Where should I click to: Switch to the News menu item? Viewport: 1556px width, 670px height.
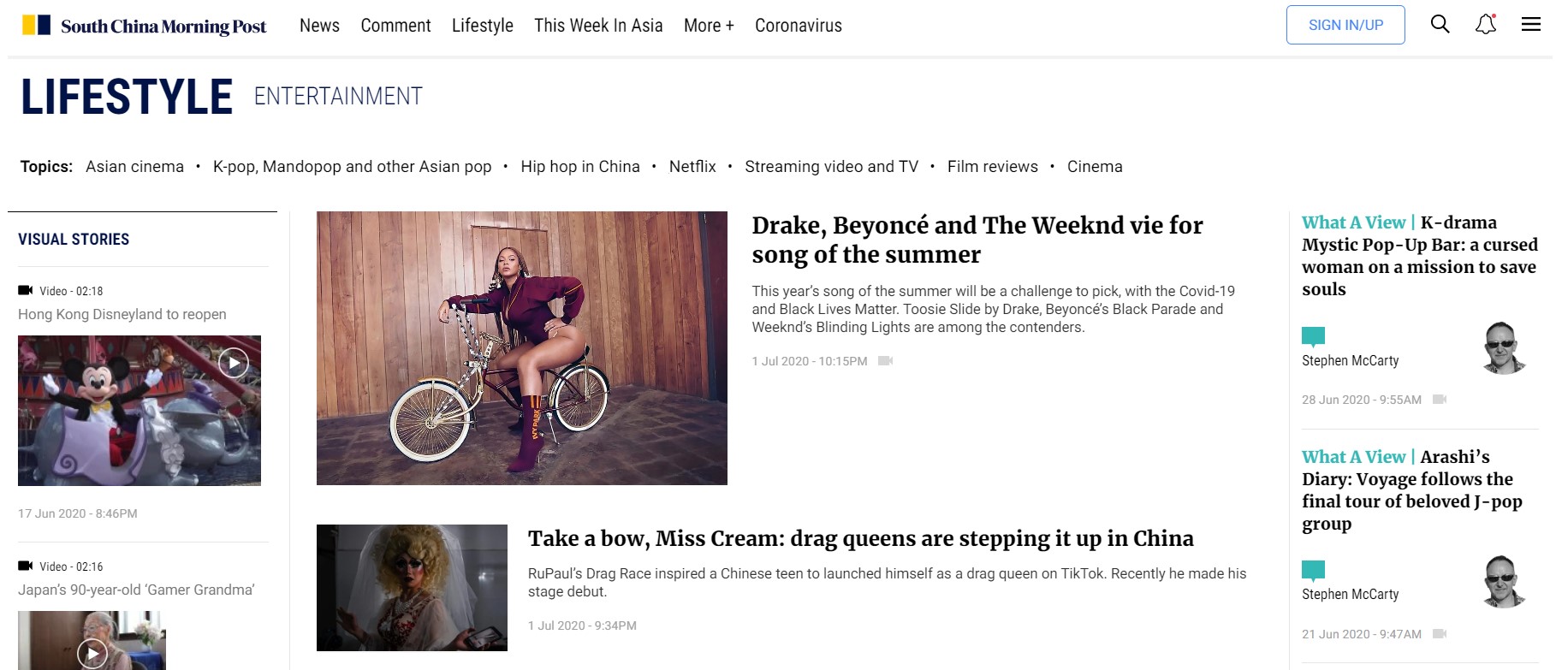319,25
